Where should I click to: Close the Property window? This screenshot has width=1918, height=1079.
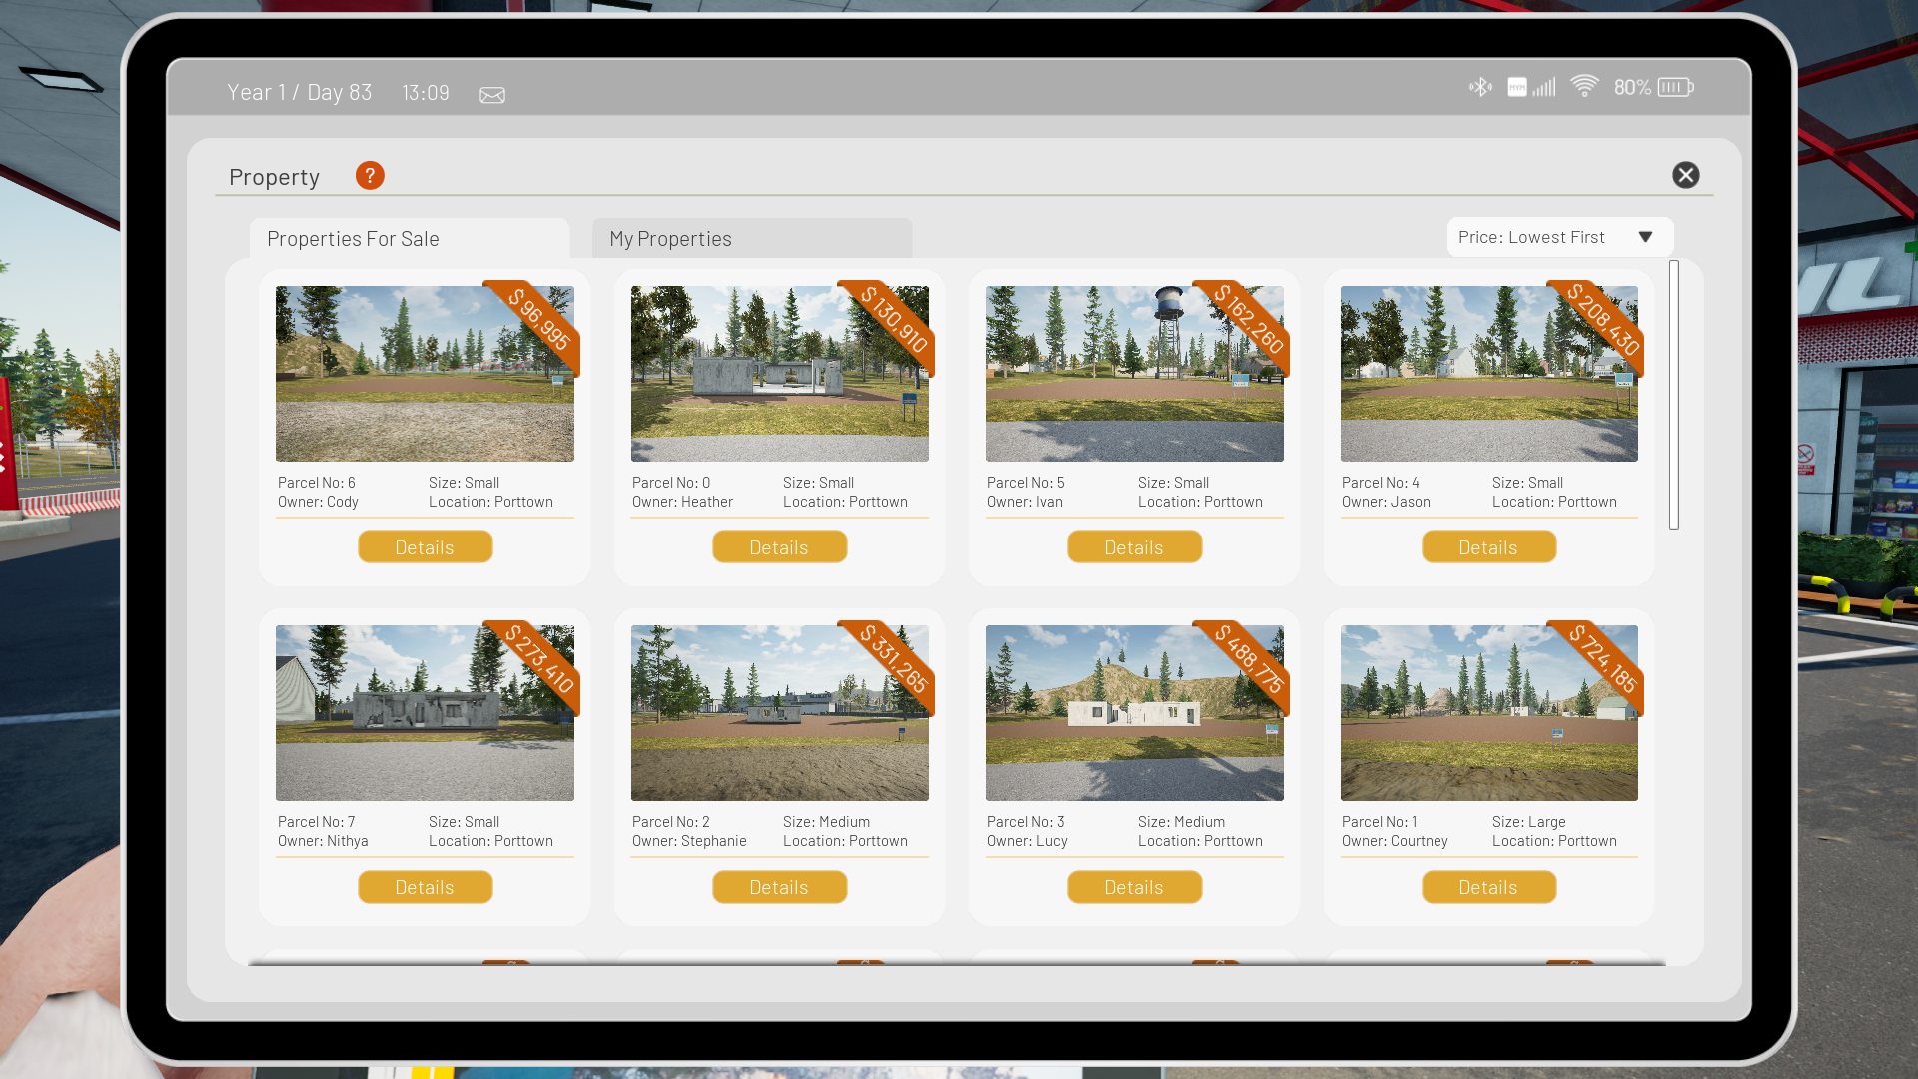pos(1685,175)
